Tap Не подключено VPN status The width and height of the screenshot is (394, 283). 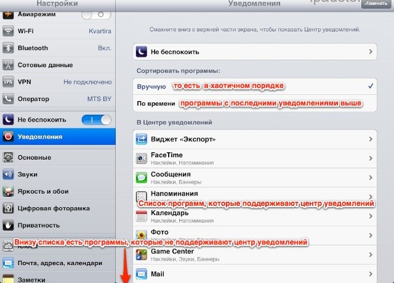tap(87, 82)
